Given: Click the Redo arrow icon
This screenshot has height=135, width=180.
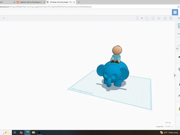Looking at the screenshot, I should [x=3, y=18].
